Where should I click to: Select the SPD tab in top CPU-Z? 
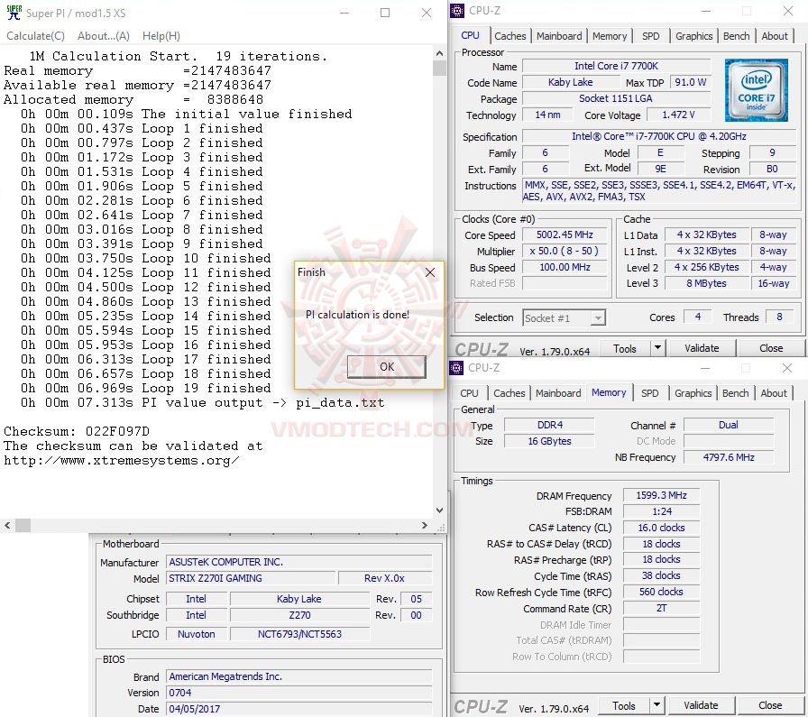(x=651, y=36)
